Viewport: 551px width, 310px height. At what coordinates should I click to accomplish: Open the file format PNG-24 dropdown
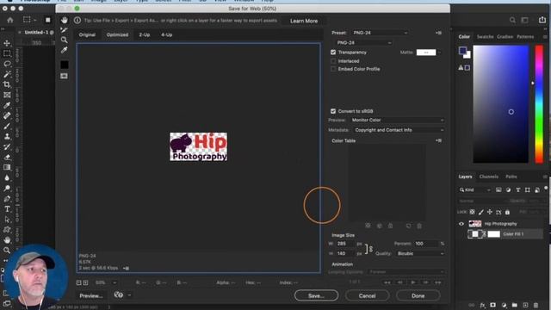pyautogui.click(x=363, y=42)
